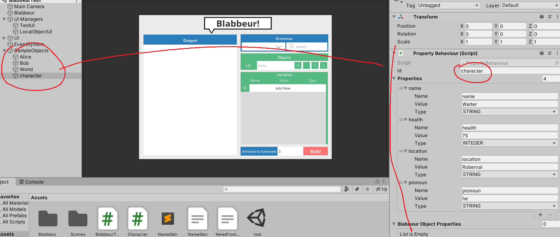Click the Rotation Y field

point(512,34)
